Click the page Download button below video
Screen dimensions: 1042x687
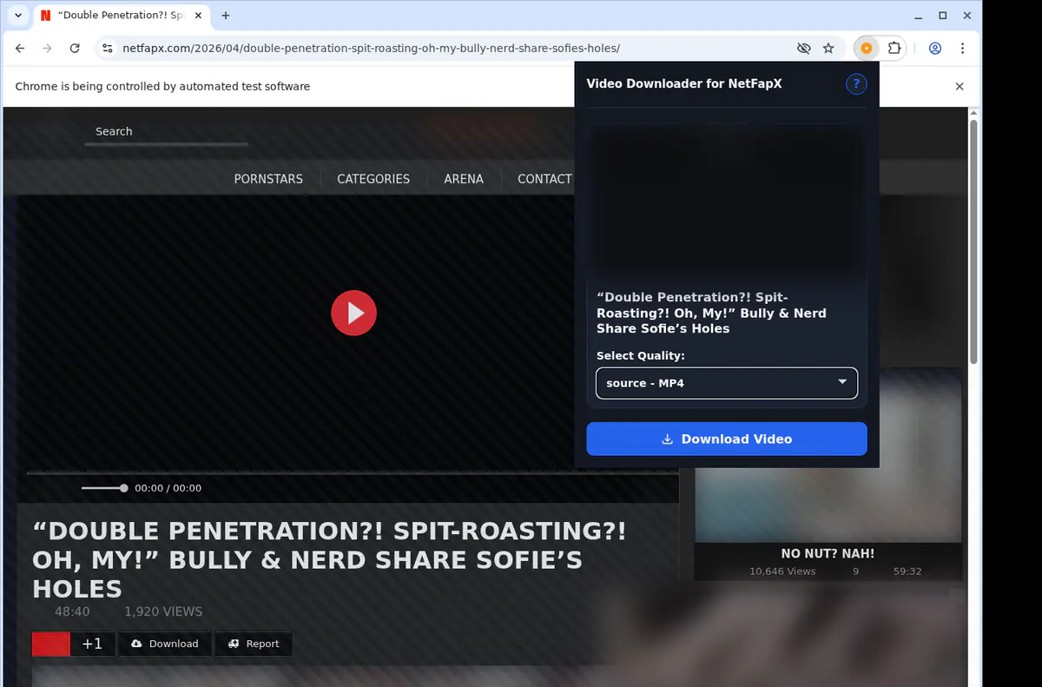point(165,644)
